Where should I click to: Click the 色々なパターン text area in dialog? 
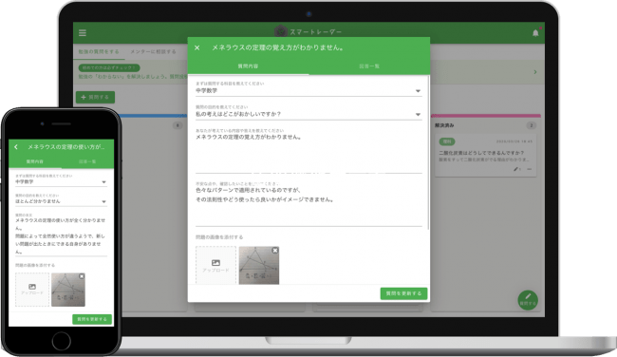pos(308,206)
